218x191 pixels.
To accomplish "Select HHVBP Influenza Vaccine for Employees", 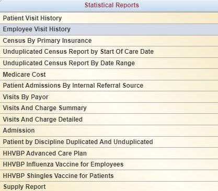I will tap(109, 164).
